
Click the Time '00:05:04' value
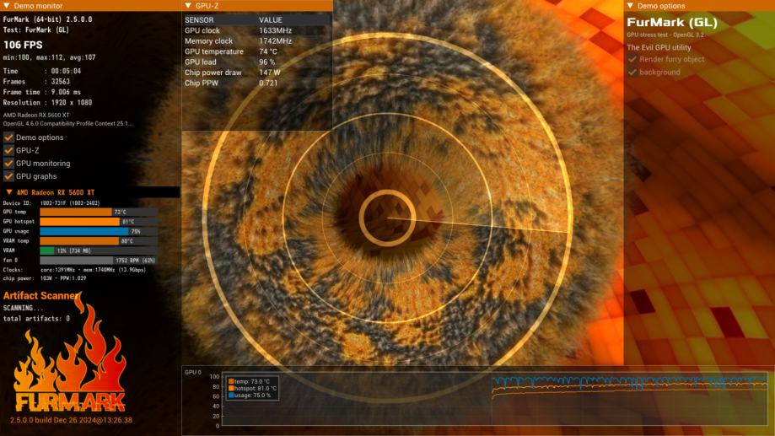click(66, 71)
